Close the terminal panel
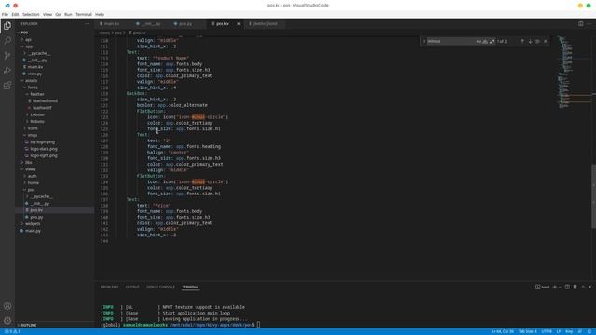Screen dimensions: 596x335 589,287
